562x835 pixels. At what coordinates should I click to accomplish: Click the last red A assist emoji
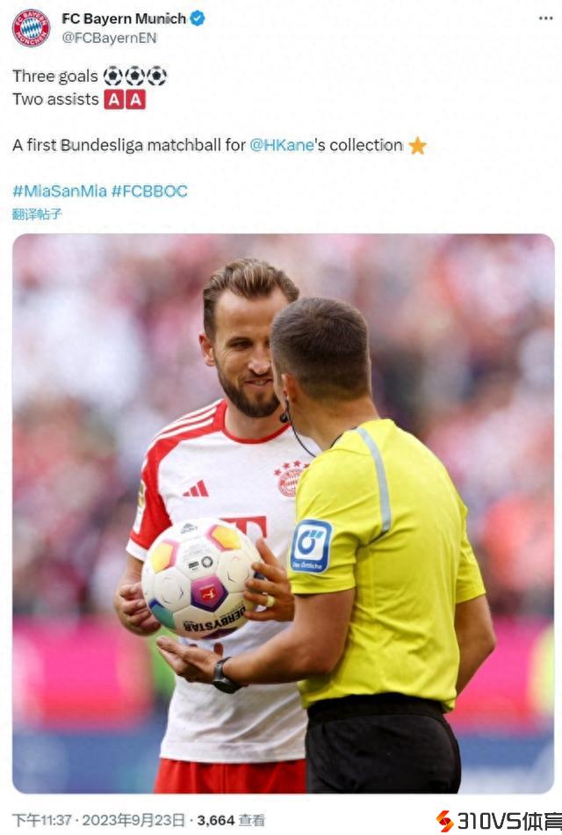tap(136, 99)
